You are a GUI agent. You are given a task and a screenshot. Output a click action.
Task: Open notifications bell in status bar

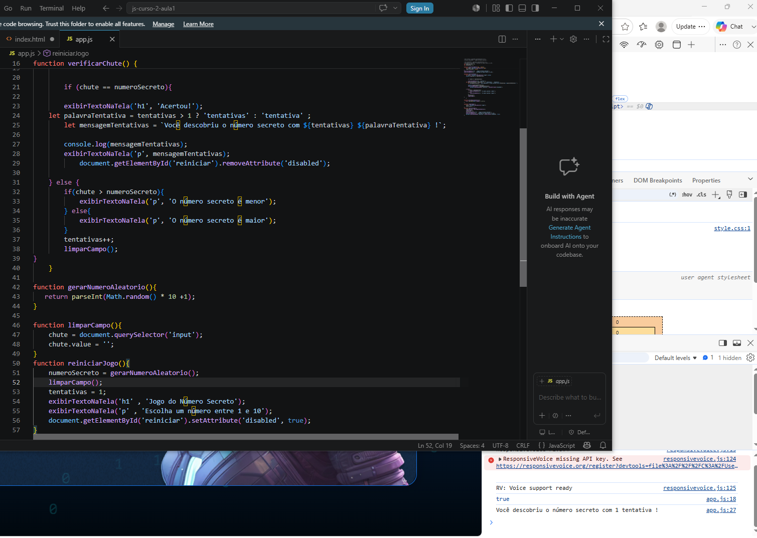603,445
